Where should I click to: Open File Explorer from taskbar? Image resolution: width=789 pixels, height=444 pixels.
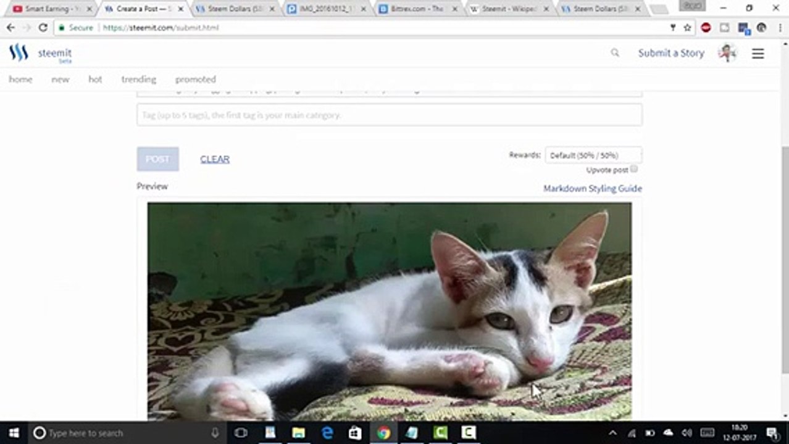pos(298,433)
